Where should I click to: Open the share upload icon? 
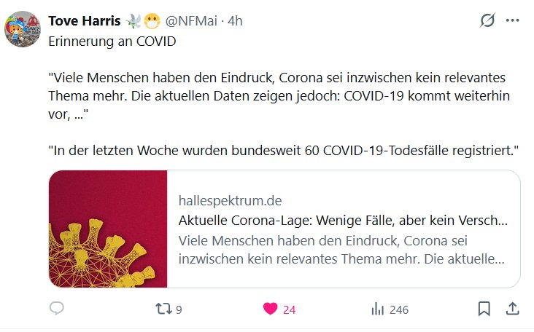(x=512, y=309)
